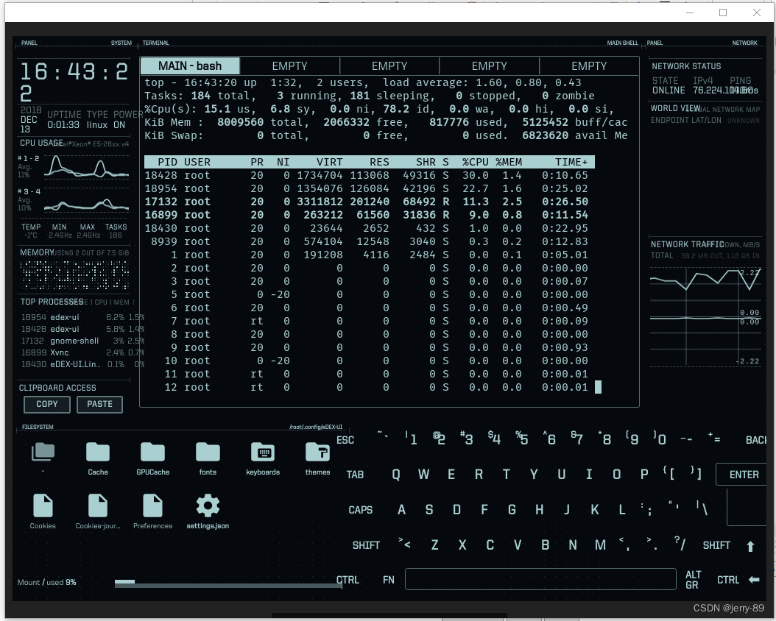Toggle CAPS on the virtual keyboard
This screenshot has width=776, height=621.
click(360, 509)
